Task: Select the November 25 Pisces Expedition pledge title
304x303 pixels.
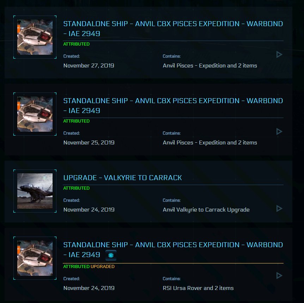Action: point(173,106)
